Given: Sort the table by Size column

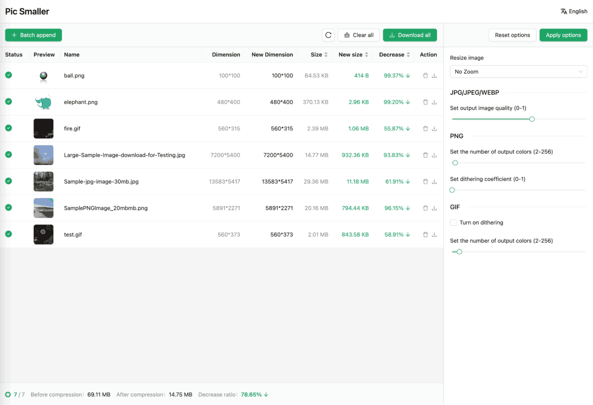Looking at the screenshot, I should coord(319,55).
